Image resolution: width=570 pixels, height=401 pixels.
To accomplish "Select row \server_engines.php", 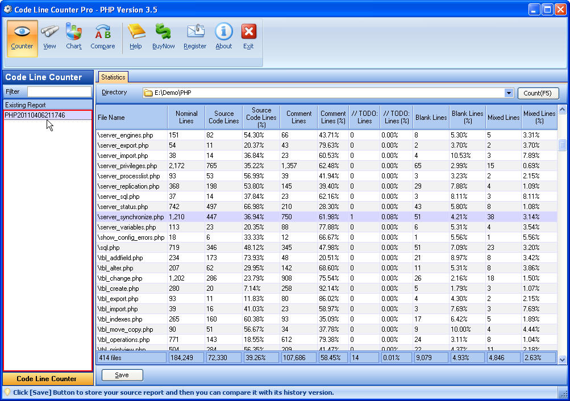I will click(x=326, y=135).
